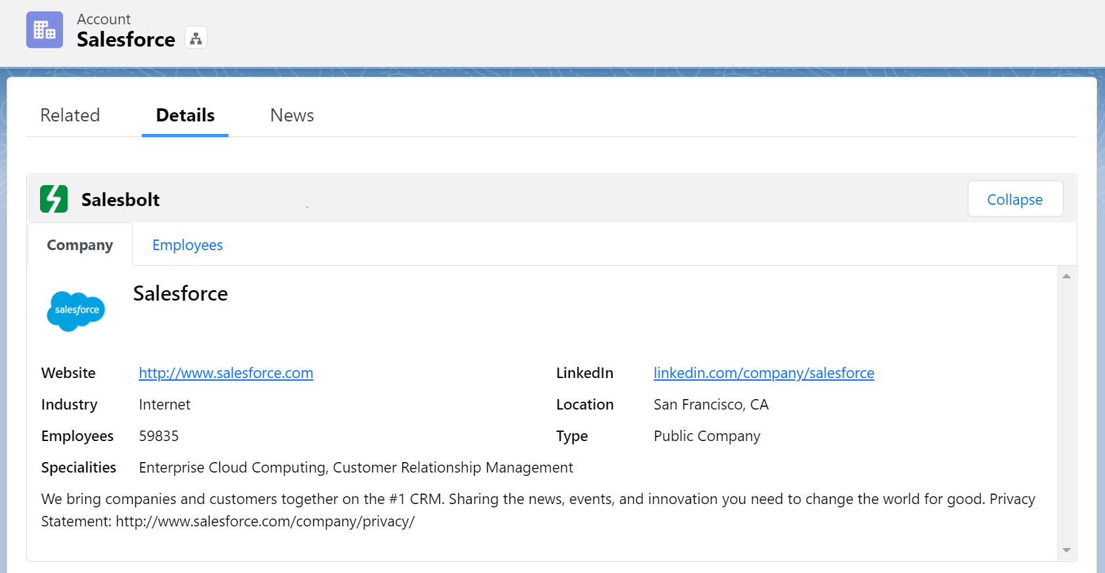The height and width of the screenshot is (573, 1105).
Task: Collapse the Salesbolt panel
Action: (x=1015, y=199)
